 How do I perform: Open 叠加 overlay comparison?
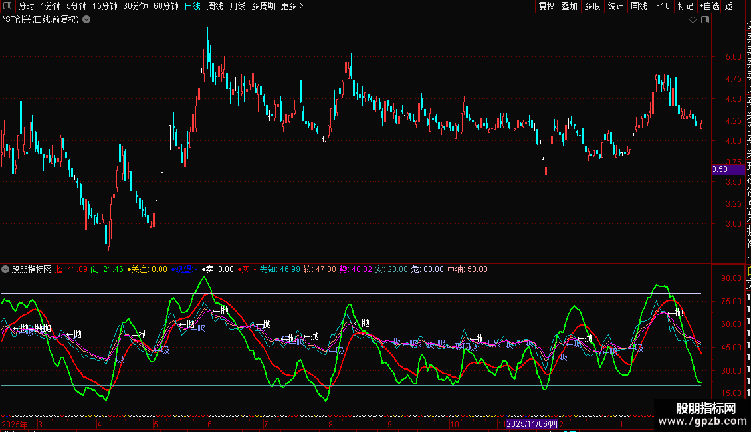tap(569, 6)
